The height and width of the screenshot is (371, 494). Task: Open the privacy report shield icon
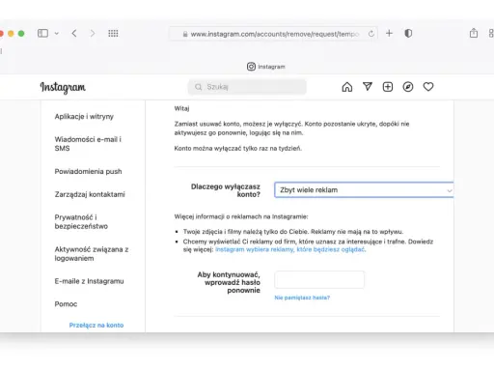coord(408,33)
